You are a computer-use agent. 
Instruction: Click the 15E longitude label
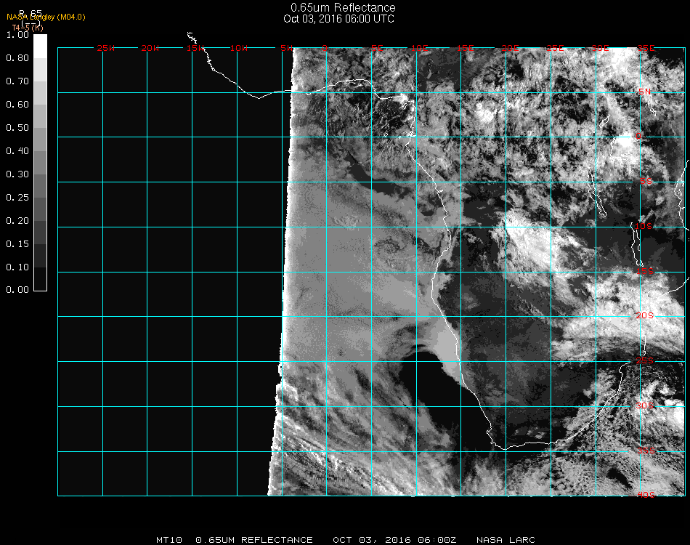465,49
